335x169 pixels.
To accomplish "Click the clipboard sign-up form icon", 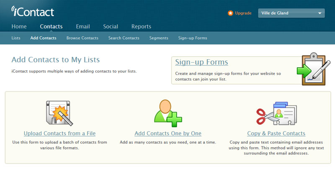I will (311, 69).
